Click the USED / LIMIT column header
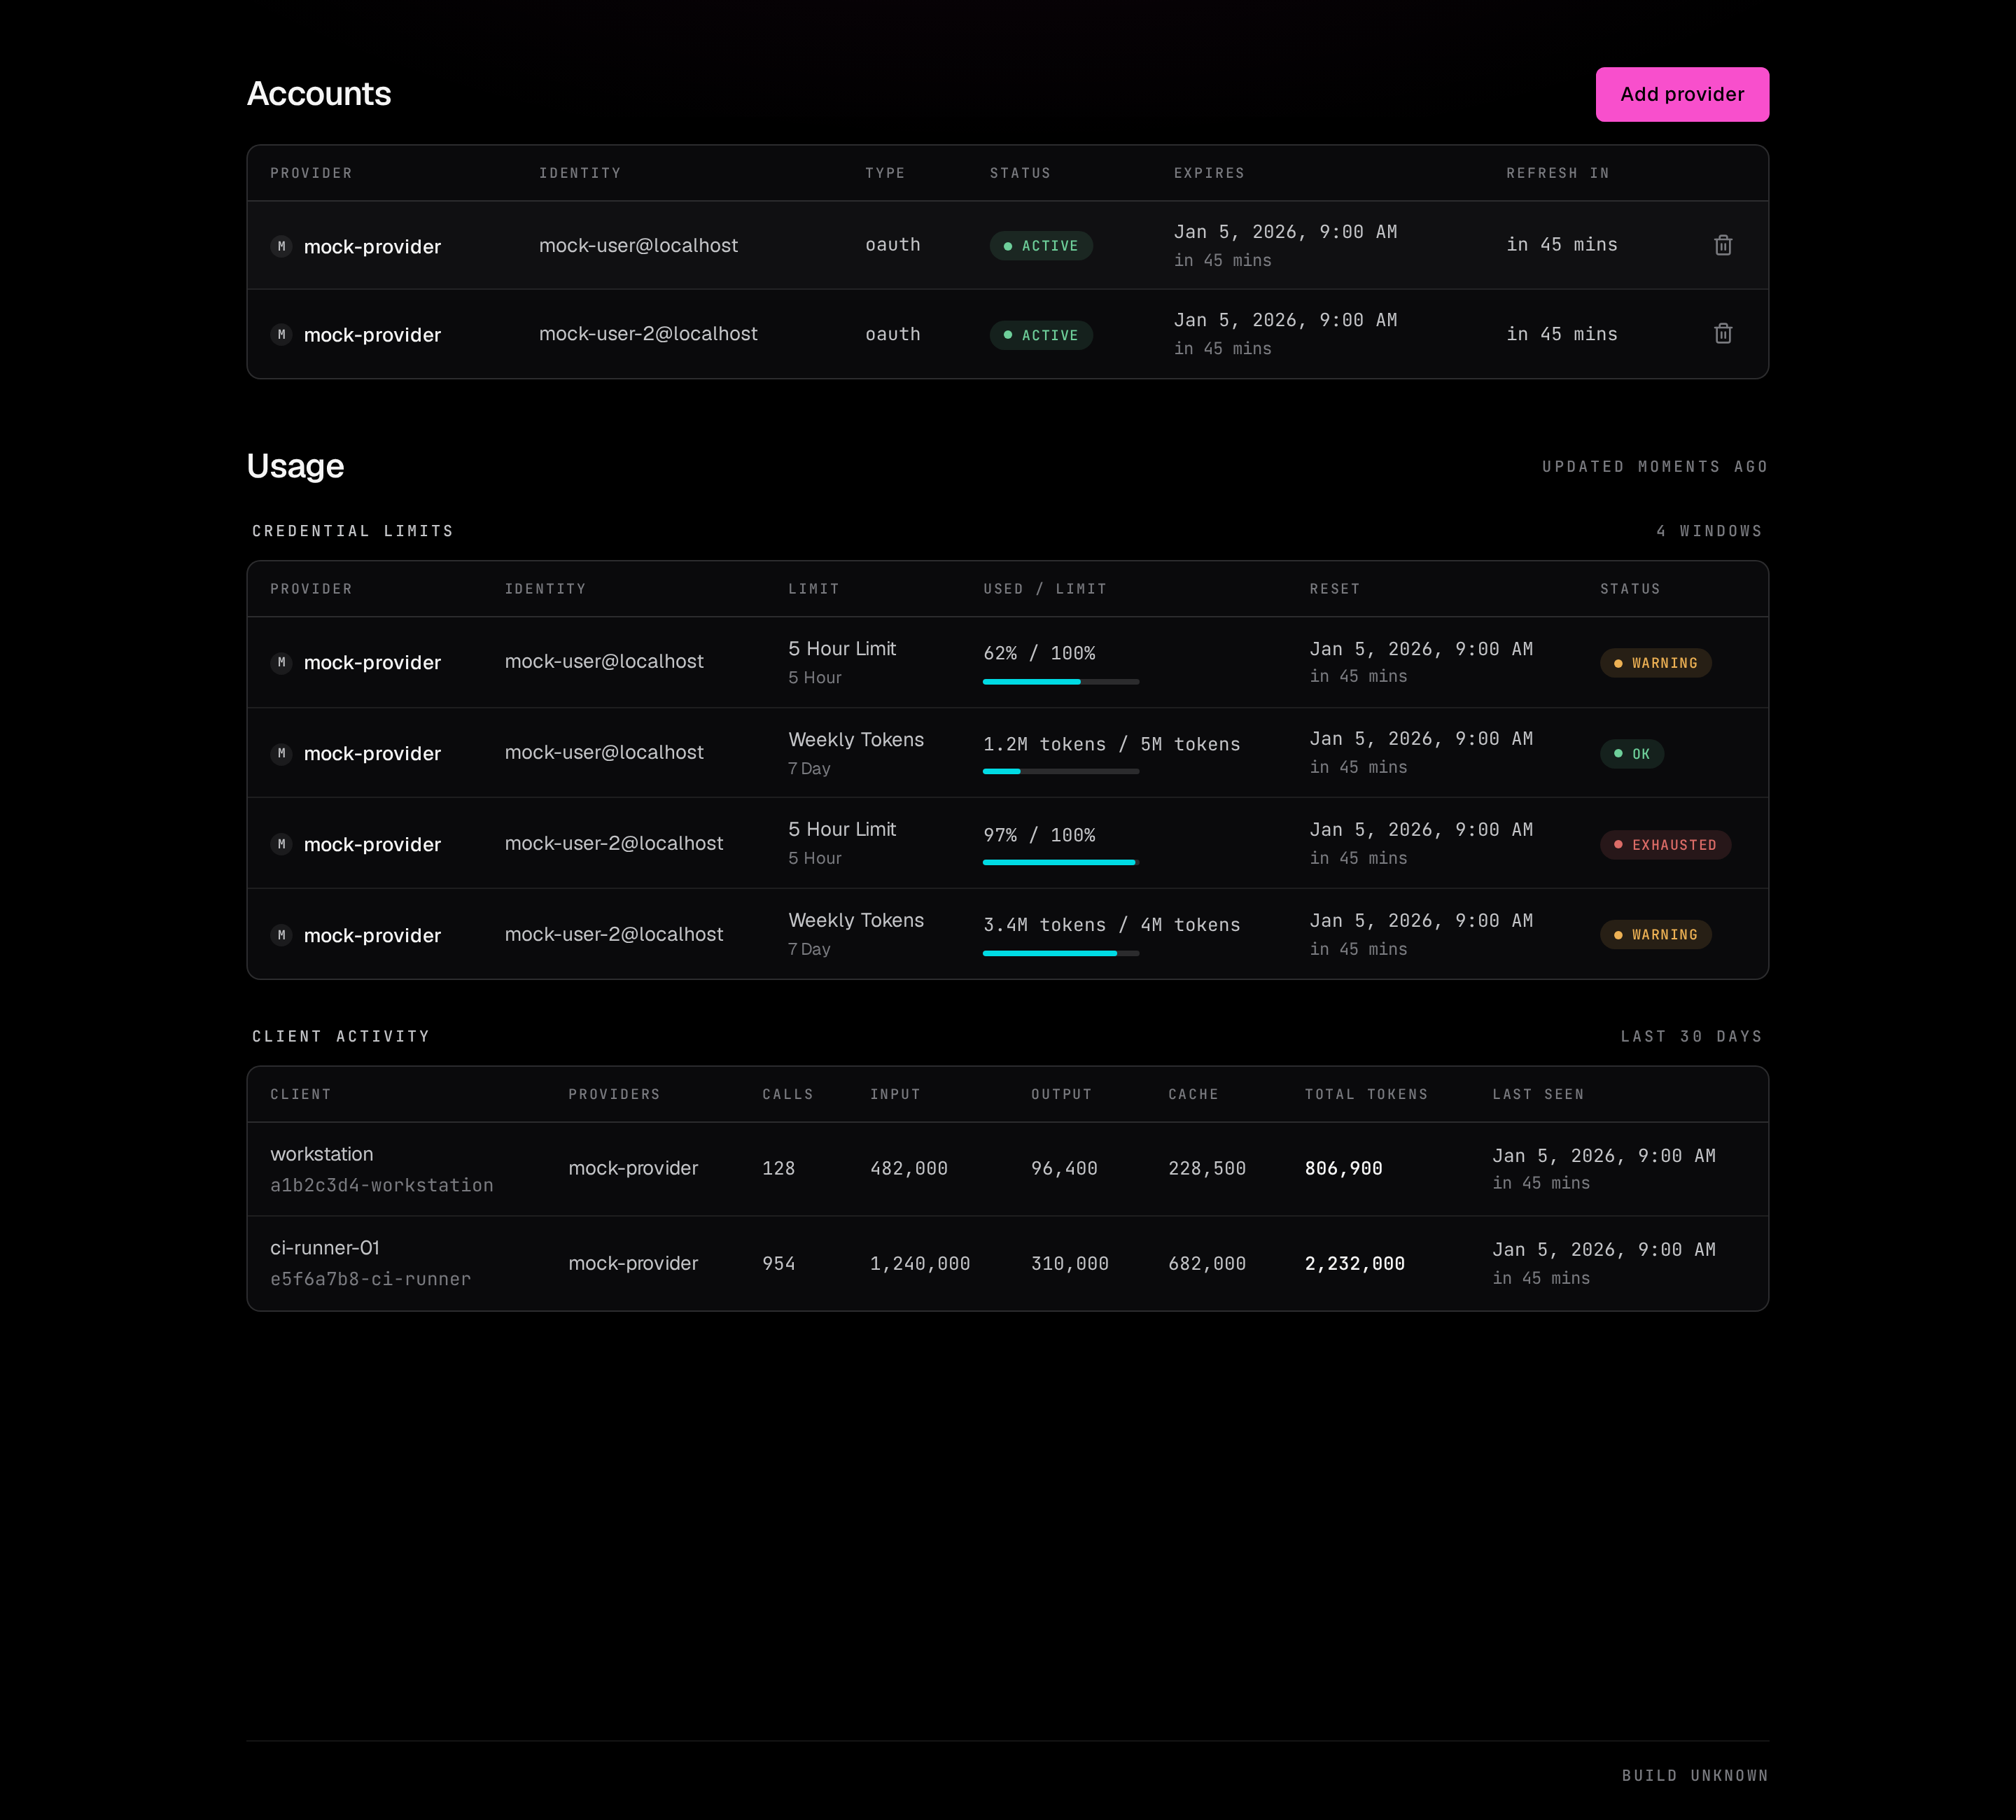Viewport: 2016px width, 1820px height. 1045,589
